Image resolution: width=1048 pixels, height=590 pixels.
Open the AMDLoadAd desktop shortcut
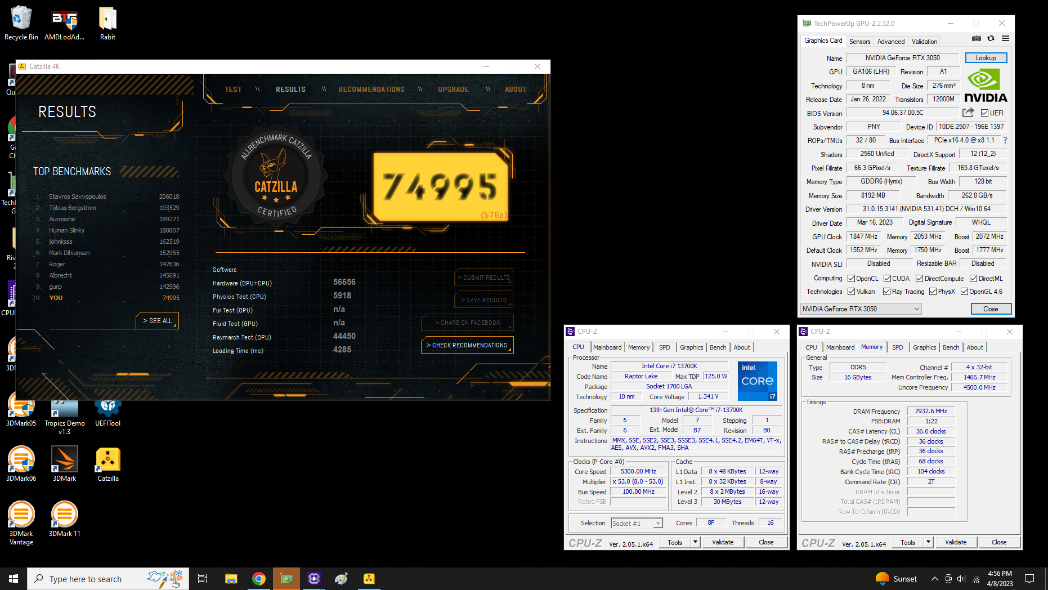pos(64,23)
